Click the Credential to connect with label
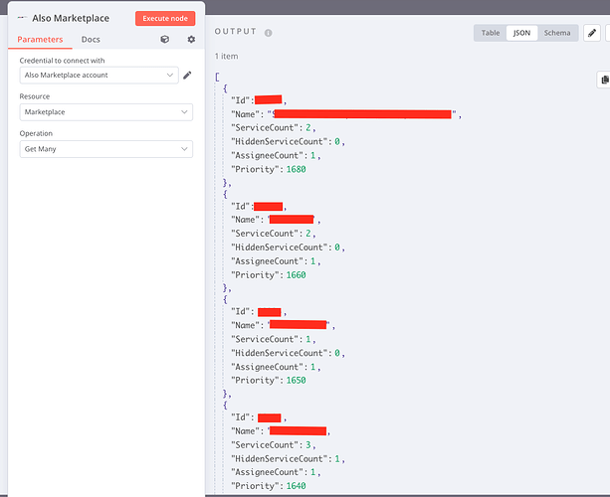Viewport: 610px width, 497px height. 62,61
